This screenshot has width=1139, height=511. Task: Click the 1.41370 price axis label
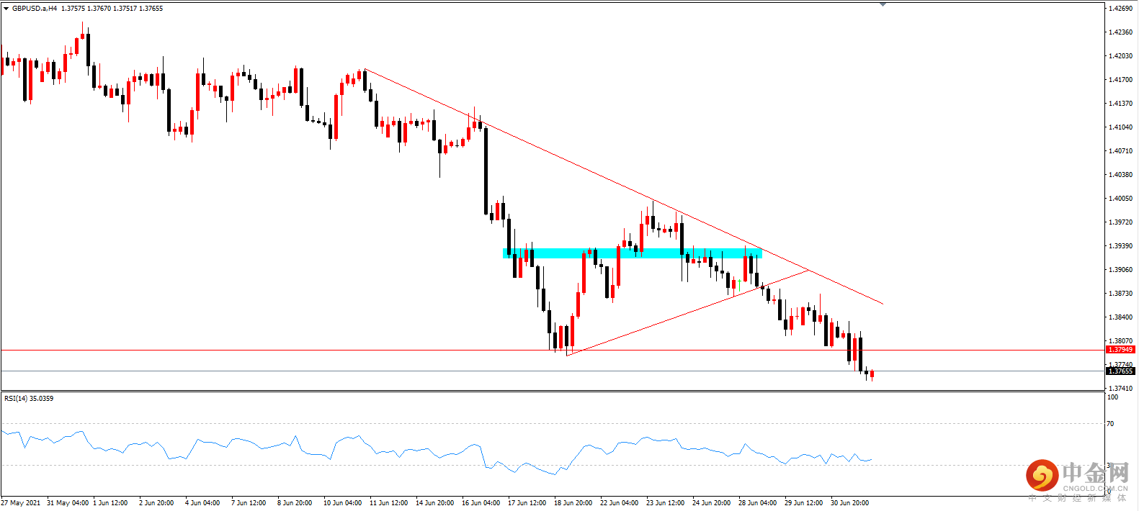coord(1120,104)
